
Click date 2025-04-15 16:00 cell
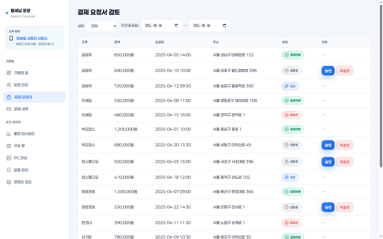tap(173, 115)
